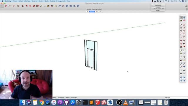The image size is (188, 106).
Task: Pick the Eraser tool in top toolbar
Action: point(6,6)
